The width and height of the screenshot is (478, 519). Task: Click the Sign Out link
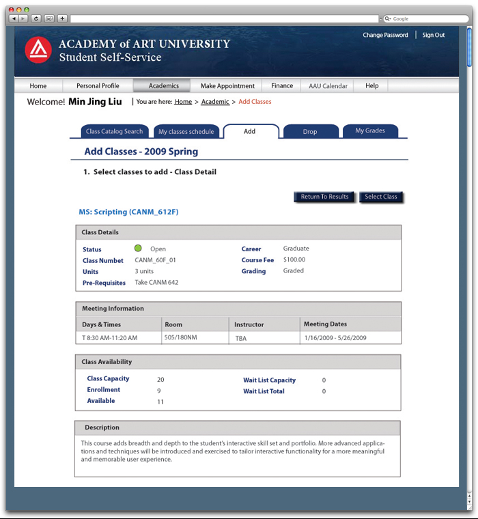[x=434, y=35]
